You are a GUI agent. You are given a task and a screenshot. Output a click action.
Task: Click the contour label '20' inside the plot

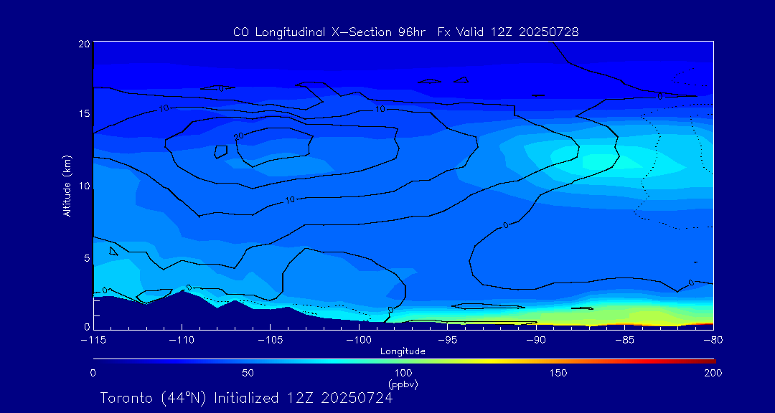[239, 136]
